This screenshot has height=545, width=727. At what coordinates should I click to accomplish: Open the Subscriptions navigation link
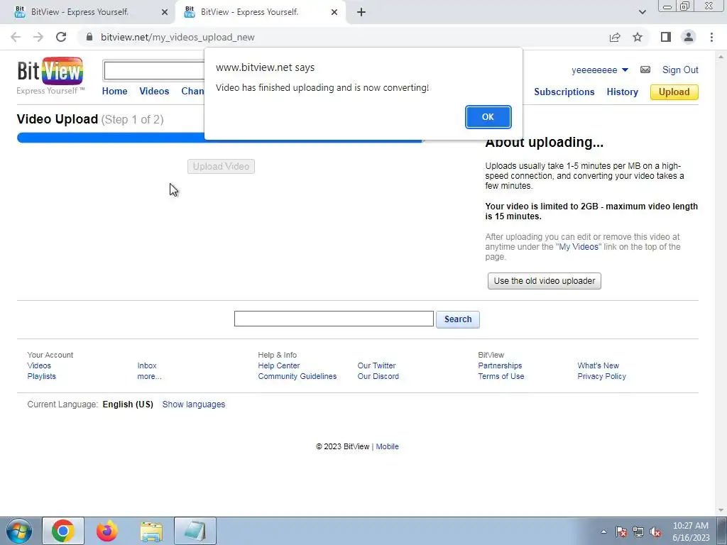click(x=564, y=92)
